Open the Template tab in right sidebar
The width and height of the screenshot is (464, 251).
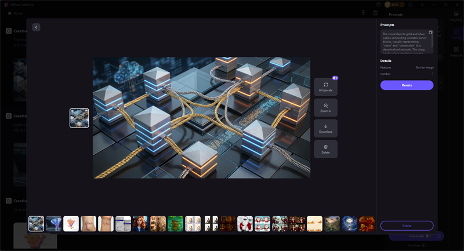coord(456,52)
